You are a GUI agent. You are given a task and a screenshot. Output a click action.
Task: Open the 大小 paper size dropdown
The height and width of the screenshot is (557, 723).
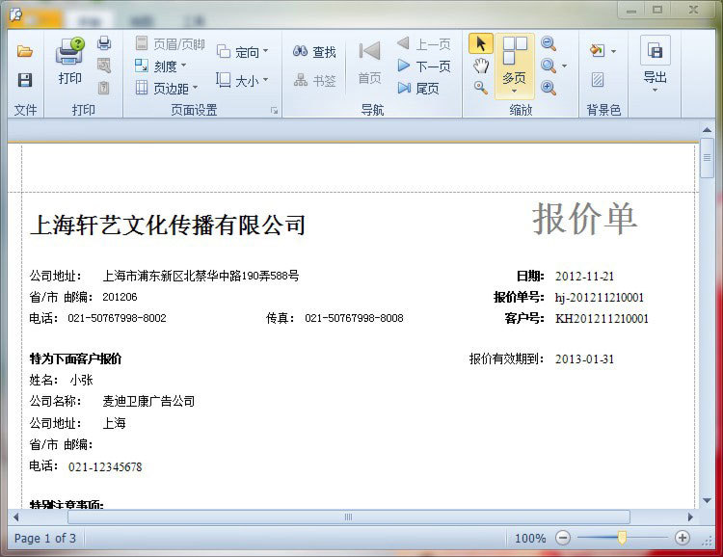pyautogui.click(x=243, y=81)
